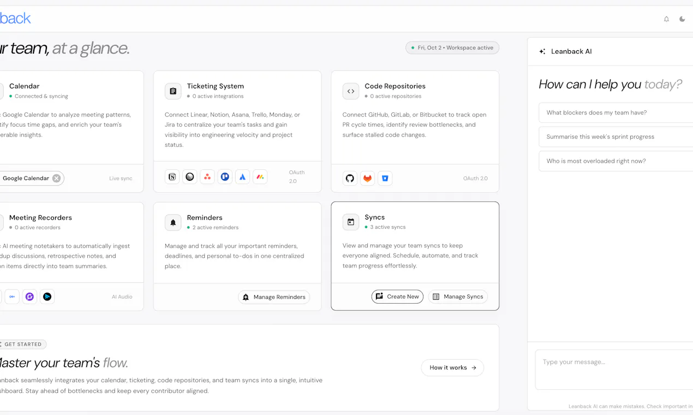Pick the Trello integration icon
This screenshot has height=415, width=693.
pos(225,177)
